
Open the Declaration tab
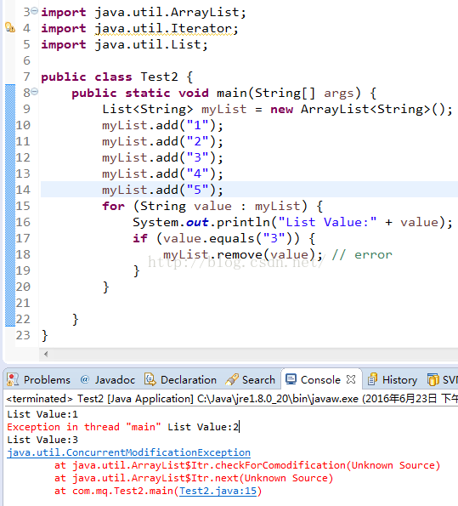(181, 380)
